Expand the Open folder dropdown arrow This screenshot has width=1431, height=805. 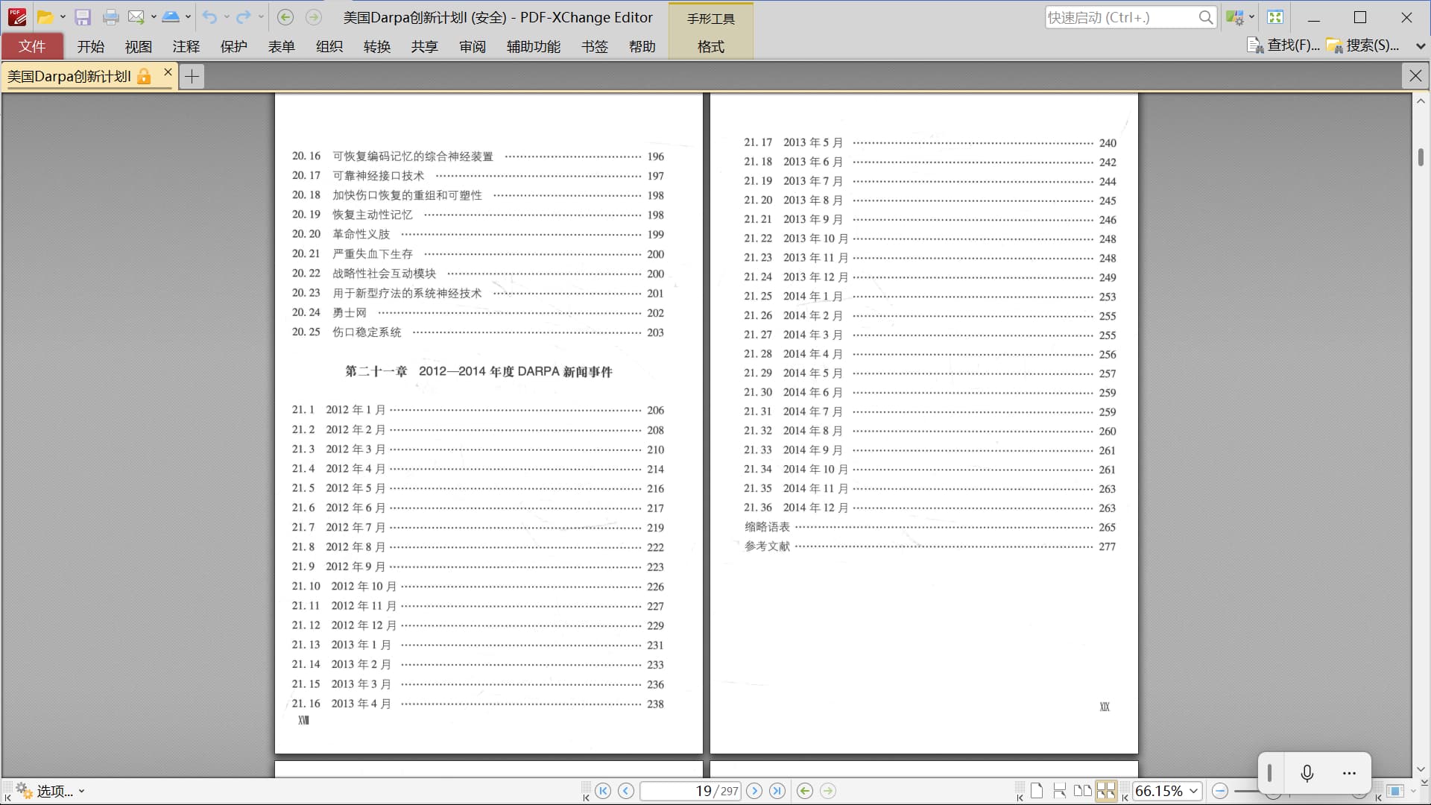coord(63,17)
